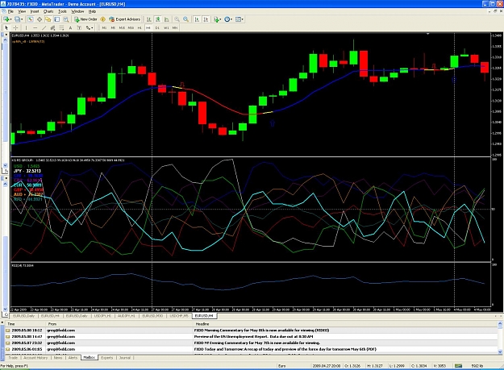This screenshot has height=370, width=504.
Task: Switch to M5 timeframe
Action: pyautogui.click(x=113, y=28)
